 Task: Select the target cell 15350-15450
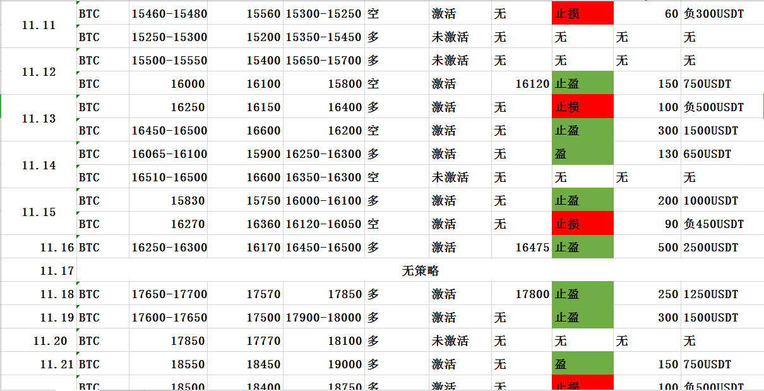tap(324, 37)
